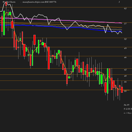Viewport: 132px width, 132px height.
Task: Click the 'V: 2.55 X' volume text
Action: pos(128,109)
